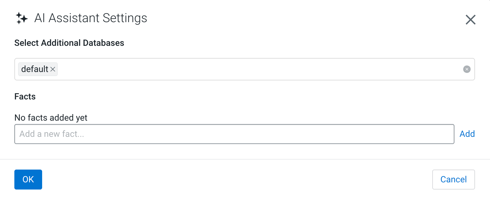Screen dimensions: 490x197
Task: Click the AI text in dialog title
Action: (40, 18)
